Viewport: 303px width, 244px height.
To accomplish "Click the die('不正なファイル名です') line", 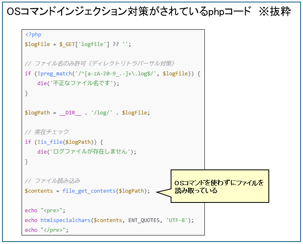I will 78,84.
